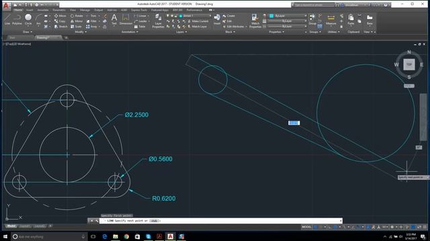Image resolution: width=430 pixels, height=241 pixels.
Task: Select the Circle tool
Action: 28,19
